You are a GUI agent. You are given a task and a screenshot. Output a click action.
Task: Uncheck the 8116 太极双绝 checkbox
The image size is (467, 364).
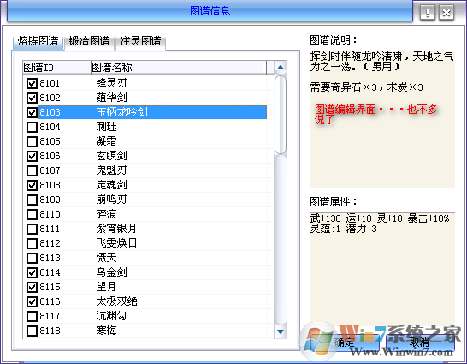click(32, 301)
